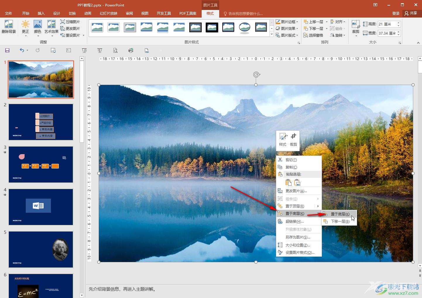Open the Corrections (更正) tool
This screenshot has width=422, height=298.
25,28
